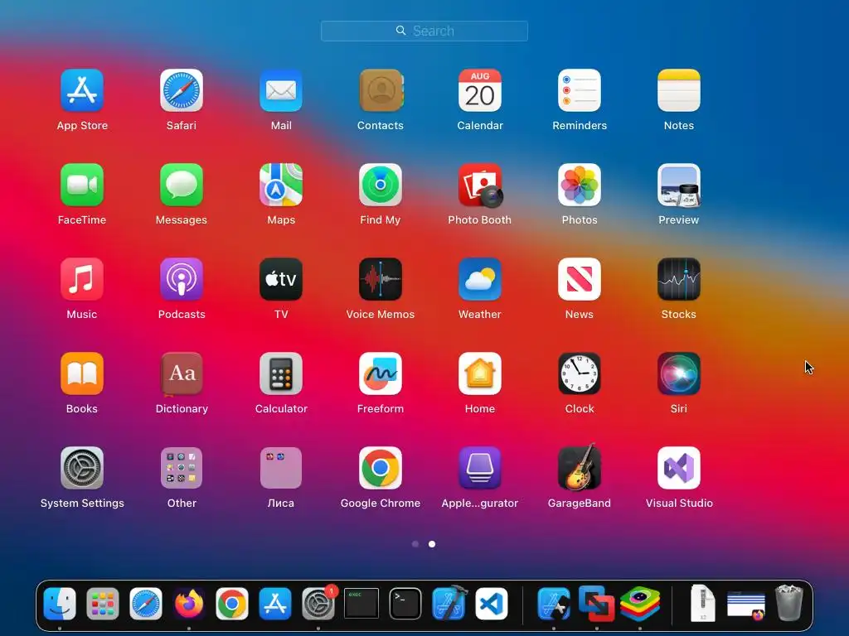Launch GarageBand

point(580,468)
